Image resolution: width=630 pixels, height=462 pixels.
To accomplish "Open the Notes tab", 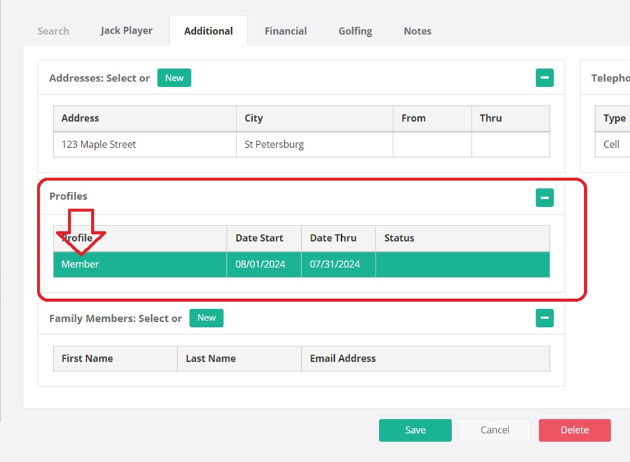I will point(417,31).
